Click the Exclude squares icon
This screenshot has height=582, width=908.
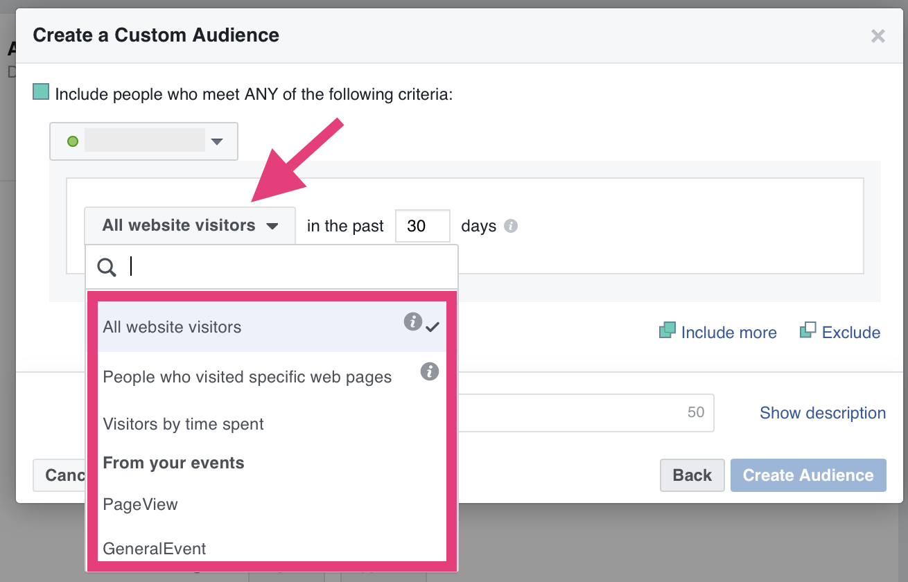pyautogui.click(x=808, y=330)
